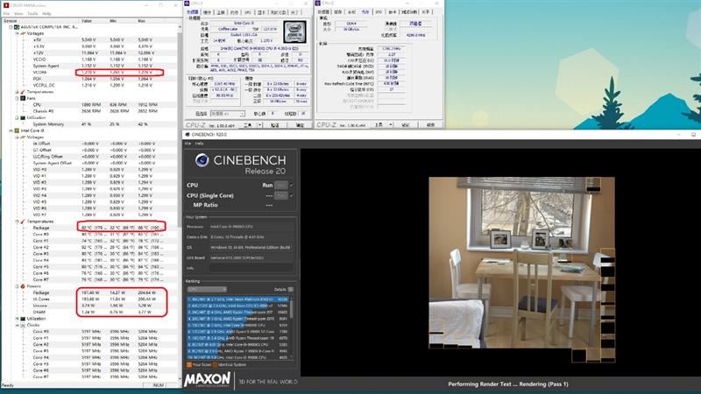The height and width of the screenshot is (394, 701).
Task: Open the processor selection dropdown in CPU-Z
Action: pyautogui.click(x=228, y=114)
